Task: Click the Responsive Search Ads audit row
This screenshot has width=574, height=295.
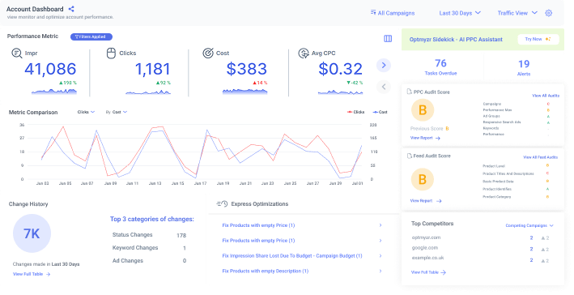Action: pyautogui.click(x=517, y=122)
